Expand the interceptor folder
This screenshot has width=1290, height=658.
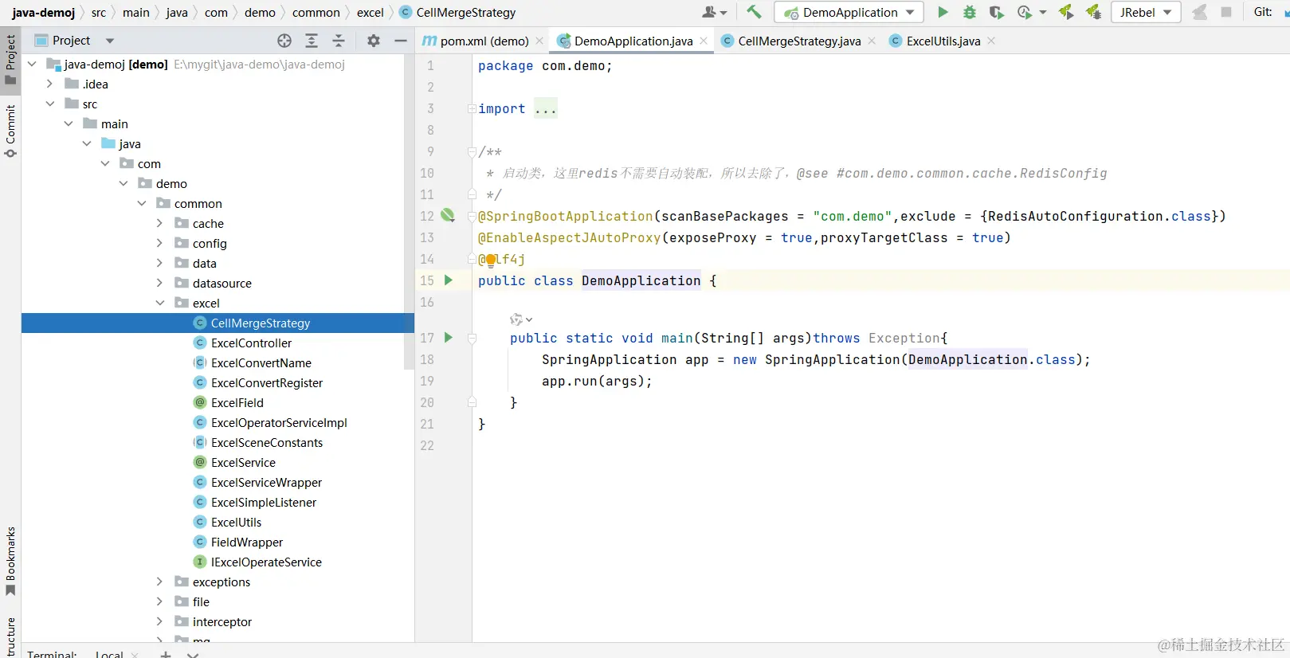click(159, 621)
